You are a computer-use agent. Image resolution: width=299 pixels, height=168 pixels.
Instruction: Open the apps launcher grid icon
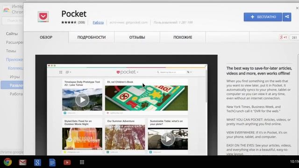82,162
